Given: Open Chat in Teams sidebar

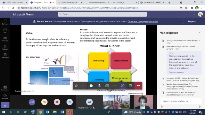Looking at the screenshot, I should 5,31.
